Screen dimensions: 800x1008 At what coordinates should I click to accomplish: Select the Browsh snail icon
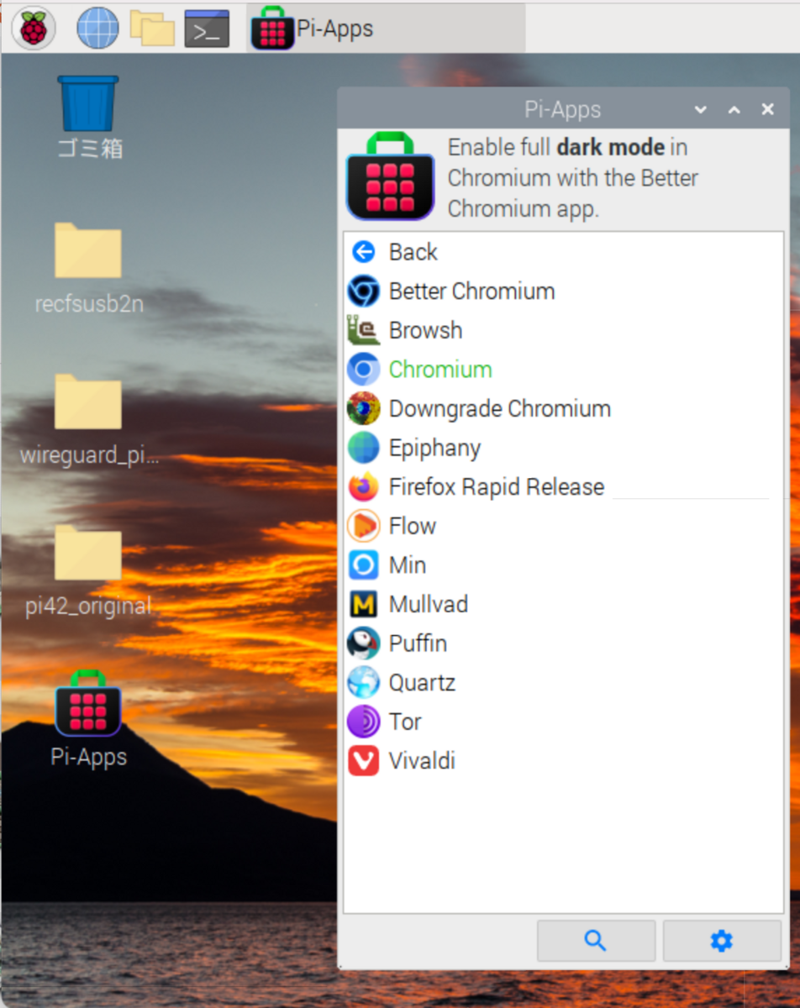(363, 330)
